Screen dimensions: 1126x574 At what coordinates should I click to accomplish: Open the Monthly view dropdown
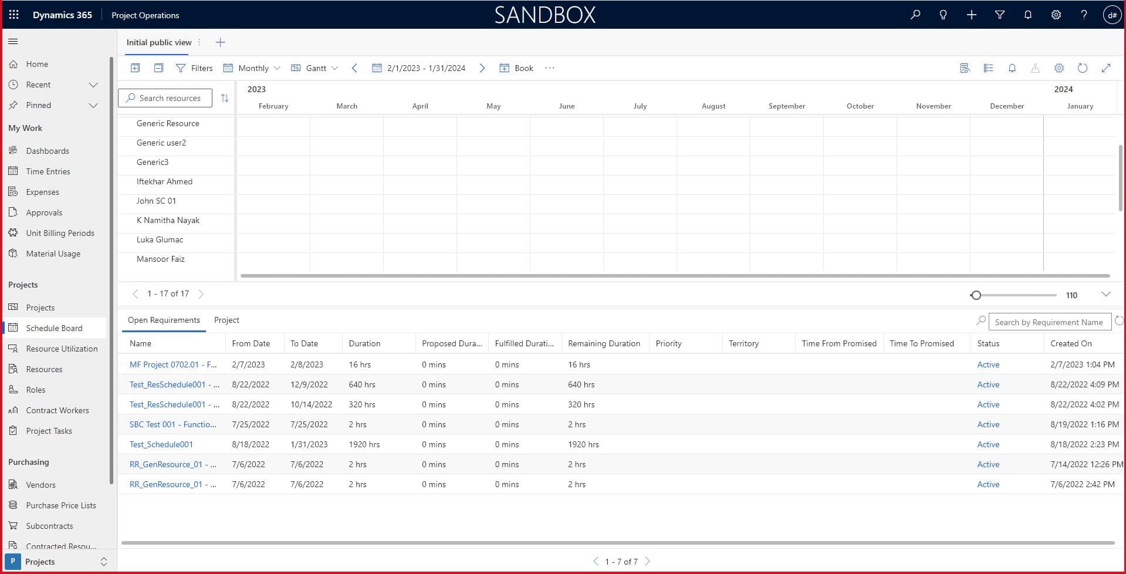point(252,68)
